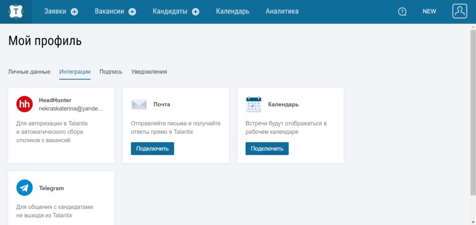Open the Вакансии menu
The image size is (476, 225).
point(109,11)
